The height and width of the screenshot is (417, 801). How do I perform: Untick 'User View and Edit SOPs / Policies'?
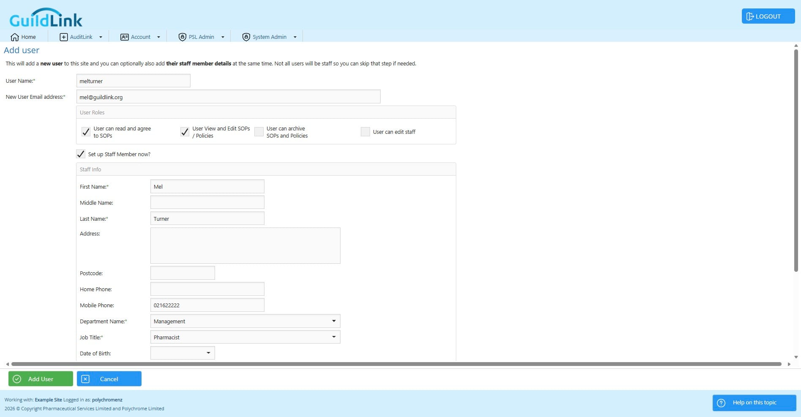coord(185,132)
